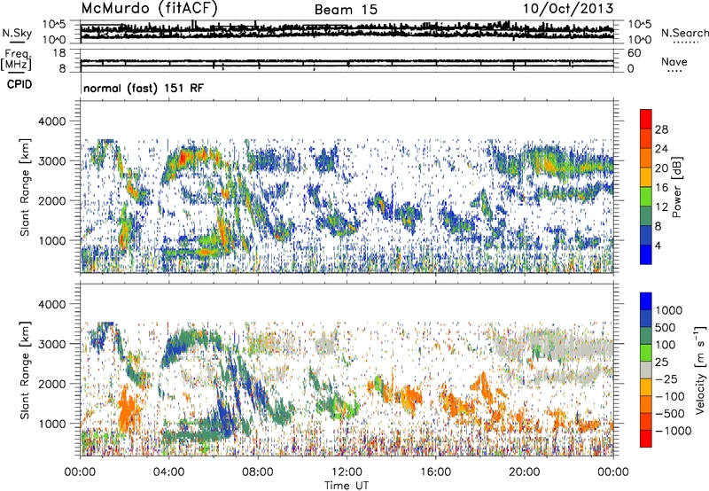Click the 08:00 time tick label
Viewport: 709px width, 491px height.
pyautogui.click(x=258, y=472)
